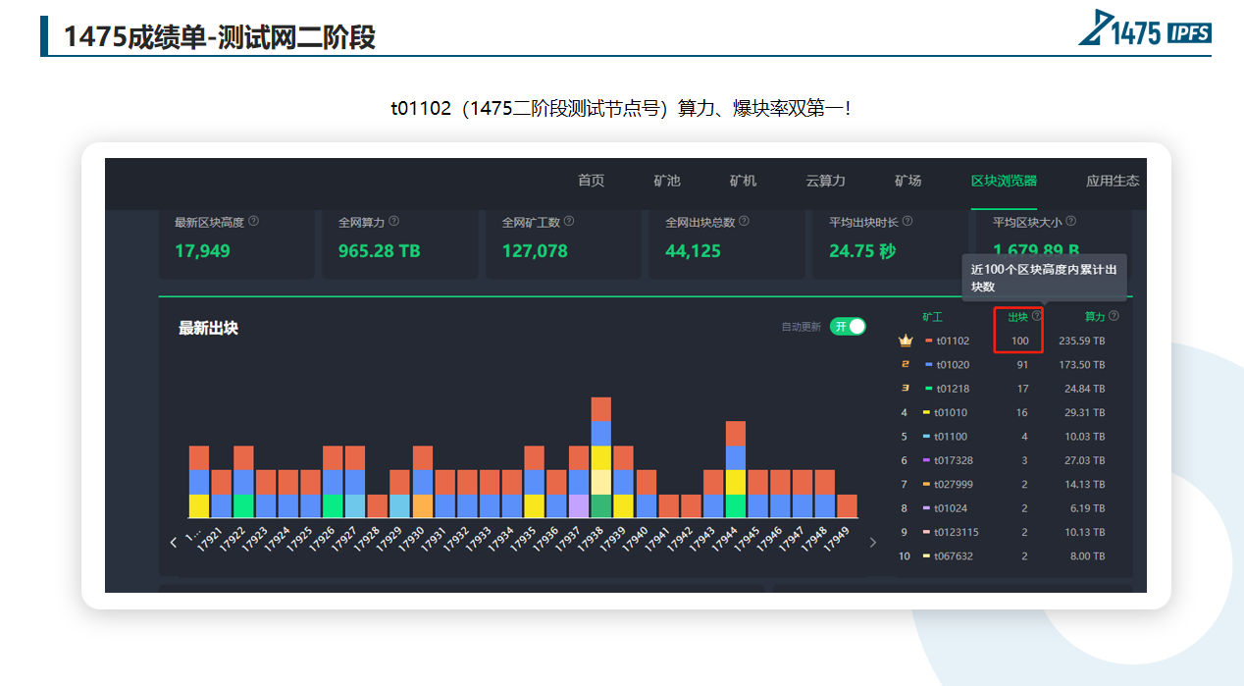Click the rank 2 badge beside t01020

point(905,365)
